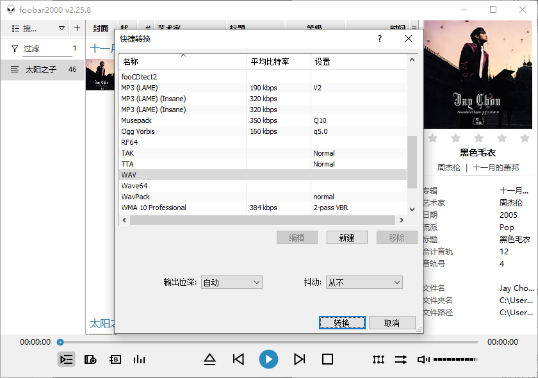Click the 黑色毛衣 track title
The width and height of the screenshot is (538, 378).
[x=478, y=152]
